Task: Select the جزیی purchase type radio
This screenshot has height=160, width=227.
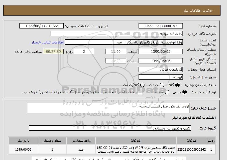Action: (185, 92)
